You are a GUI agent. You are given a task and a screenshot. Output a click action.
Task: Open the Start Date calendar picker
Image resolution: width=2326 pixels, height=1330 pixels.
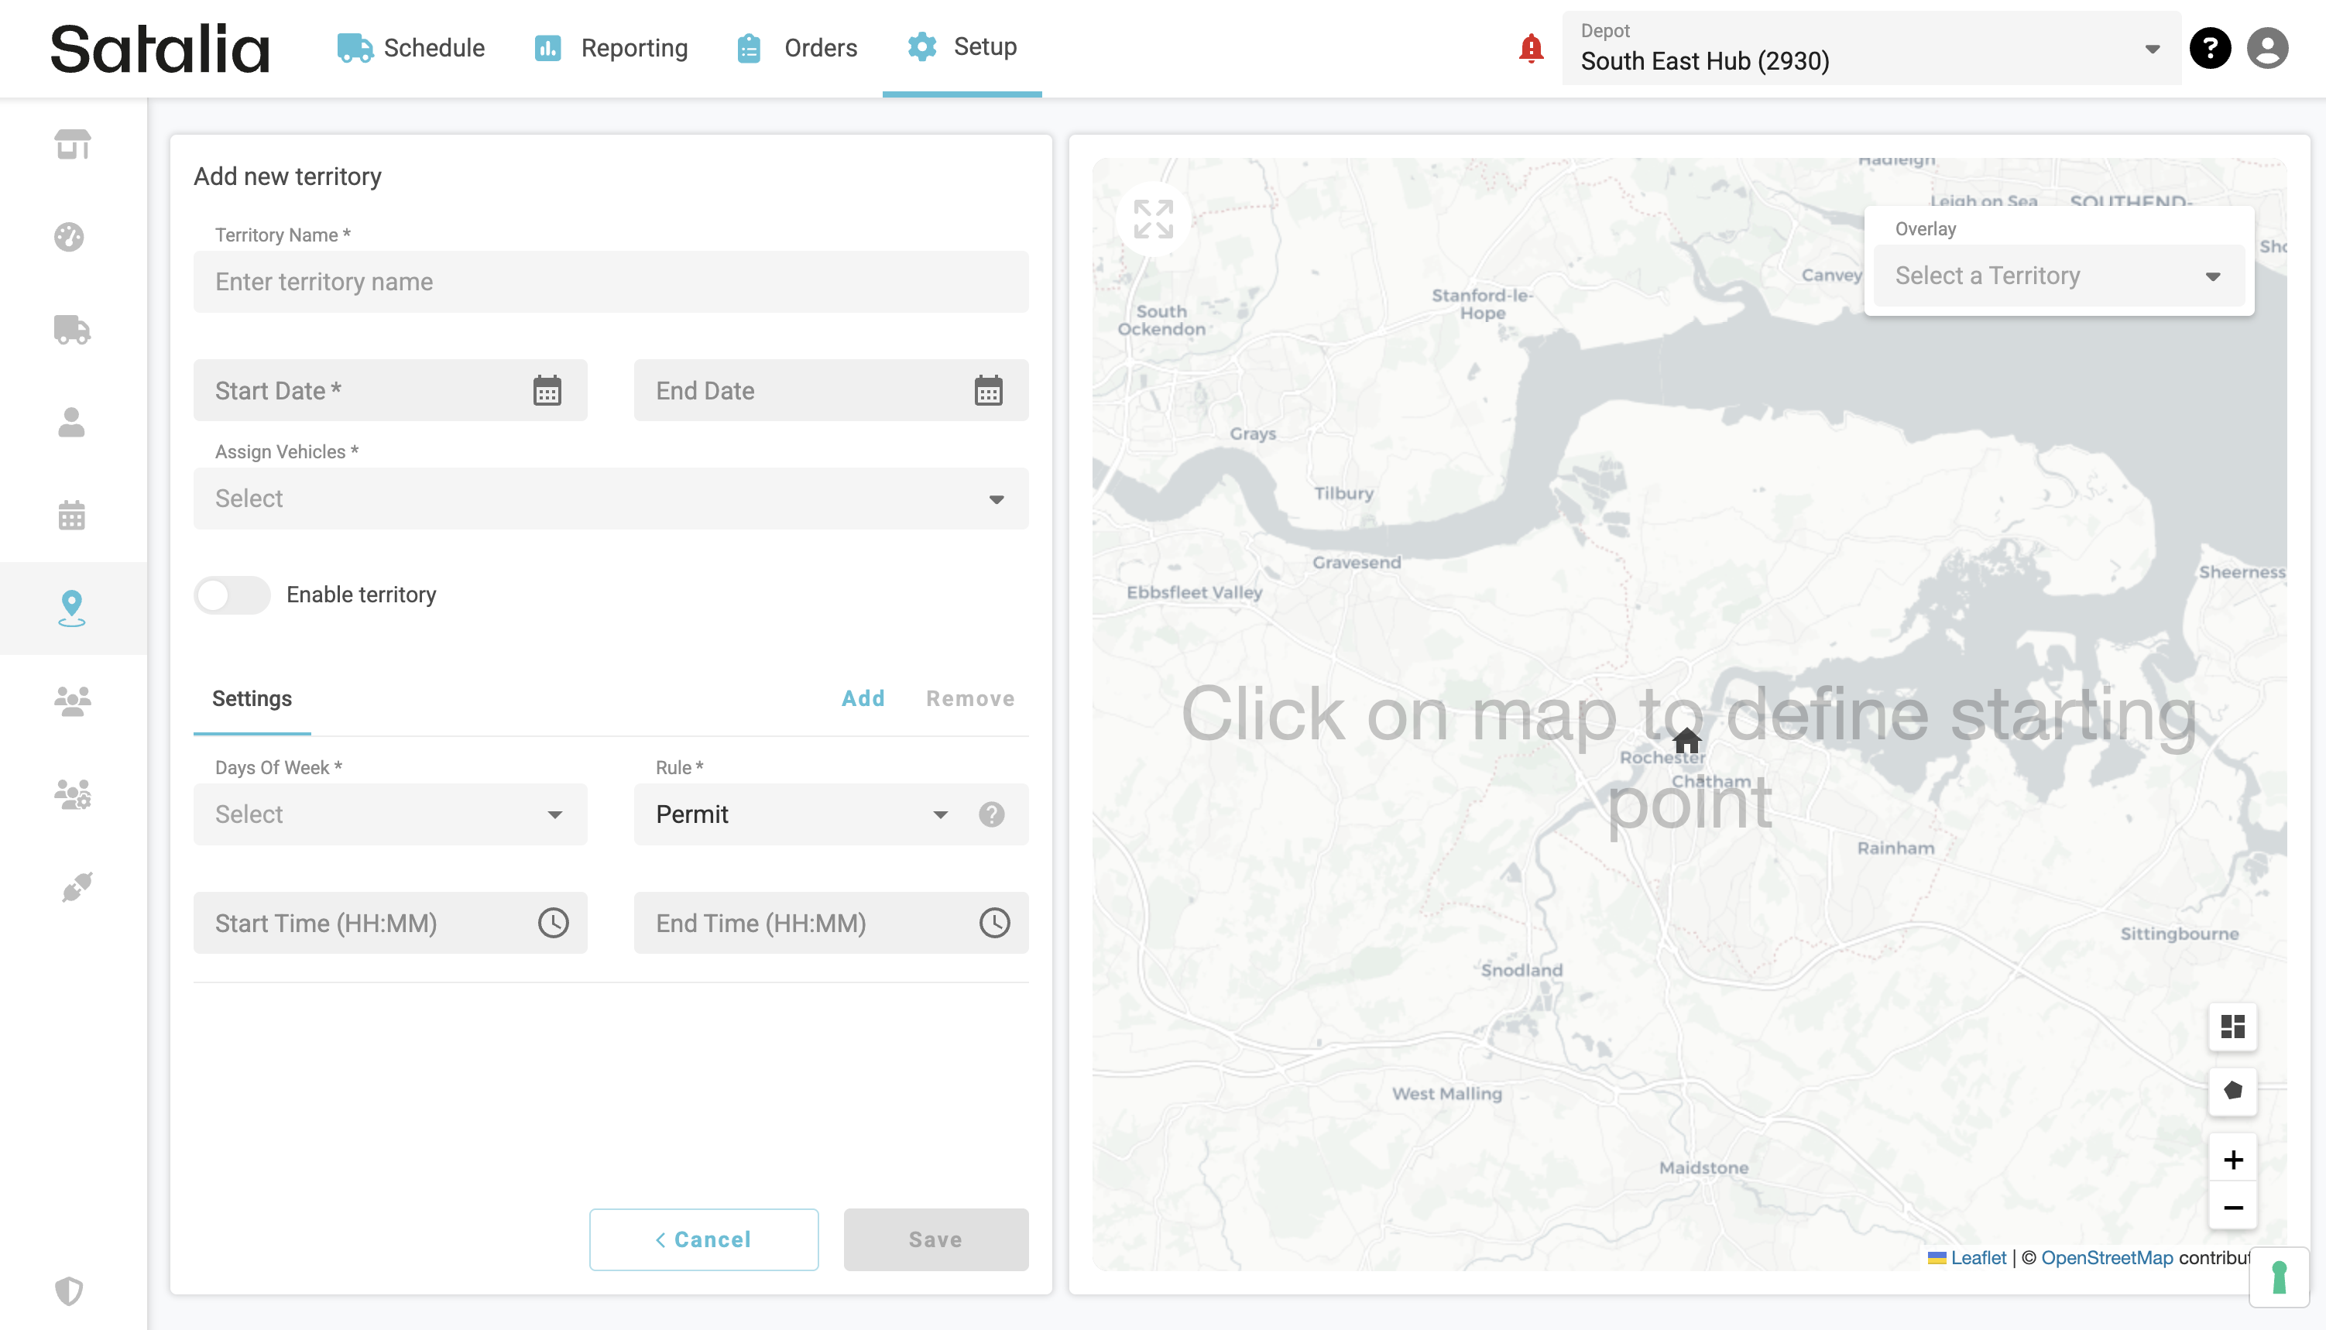tap(547, 391)
